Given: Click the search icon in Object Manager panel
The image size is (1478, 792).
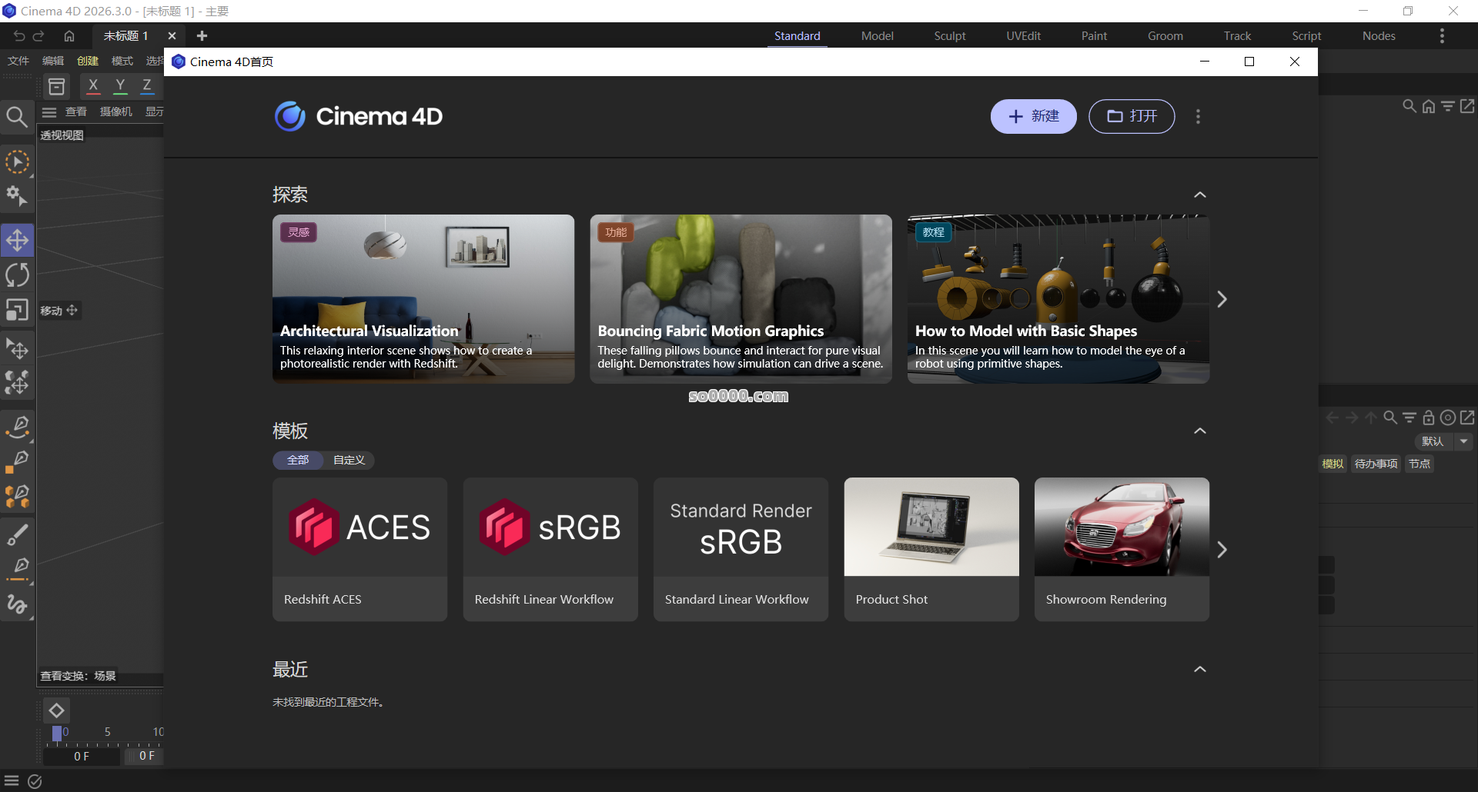Looking at the screenshot, I should [x=1409, y=106].
